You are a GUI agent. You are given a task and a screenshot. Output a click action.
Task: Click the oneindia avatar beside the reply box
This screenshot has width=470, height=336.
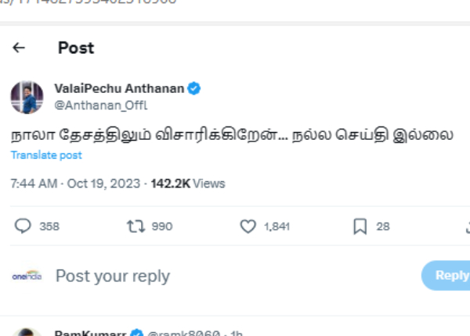[x=27, y=276]
